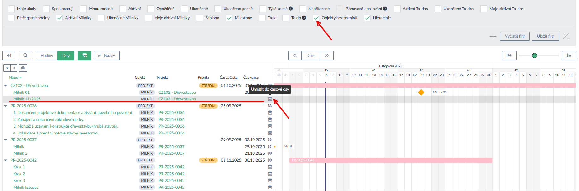Click calendar icon in Milník 11/2025 row
579x191 pixels.
(x=270, y=99)
